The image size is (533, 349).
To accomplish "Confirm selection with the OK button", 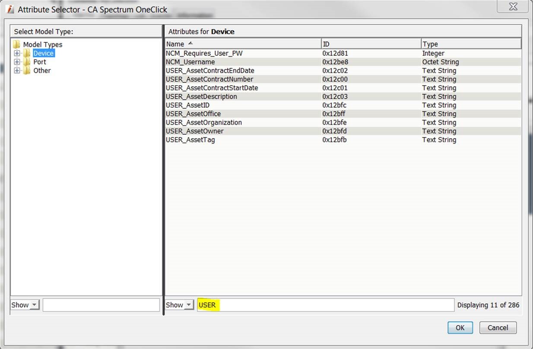I will point(460,327).
